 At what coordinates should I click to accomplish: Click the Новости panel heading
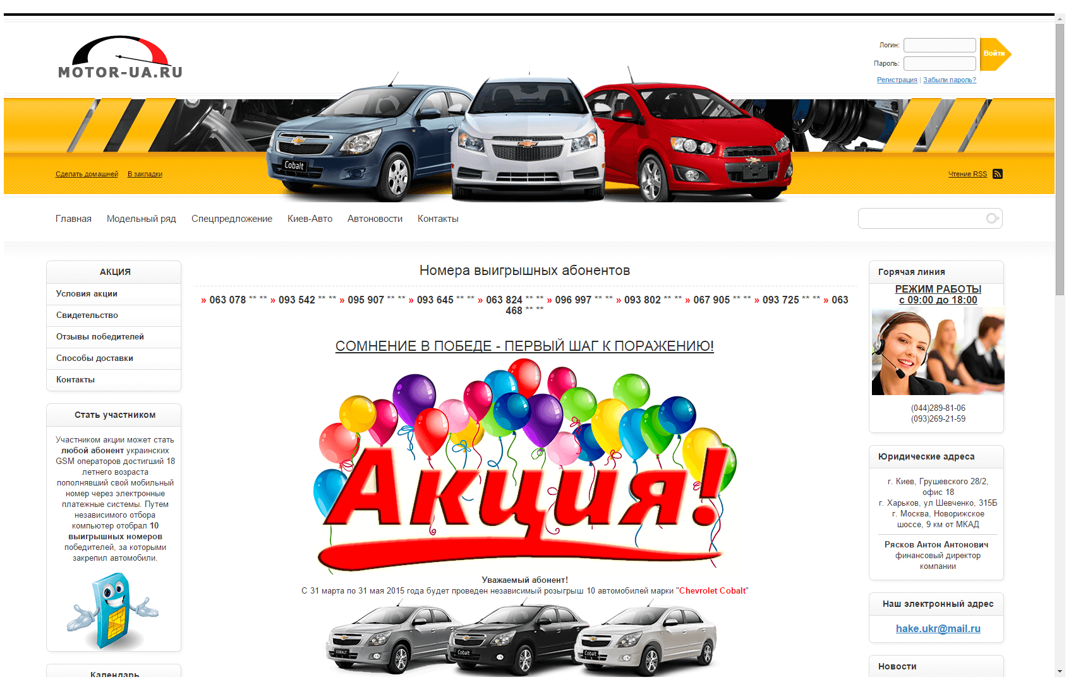[x=897, y=666]
